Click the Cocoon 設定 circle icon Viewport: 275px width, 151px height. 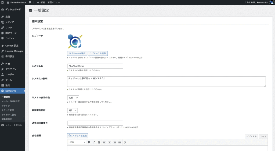[x=2, y=46]
